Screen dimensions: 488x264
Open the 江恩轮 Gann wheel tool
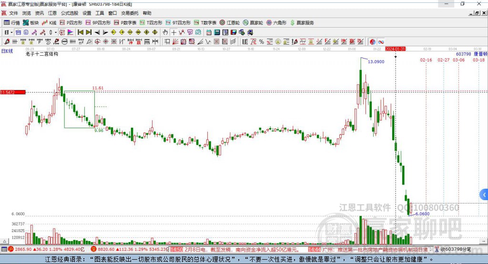(230, 22)
